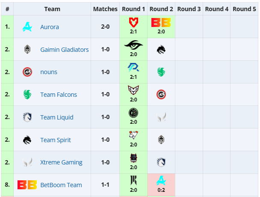Click the BetBoom Team BB logo

pos(27,185)
